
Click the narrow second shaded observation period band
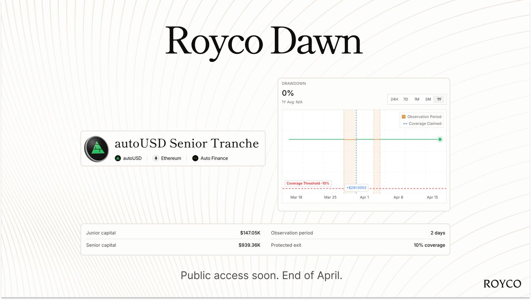pos(377,151)
